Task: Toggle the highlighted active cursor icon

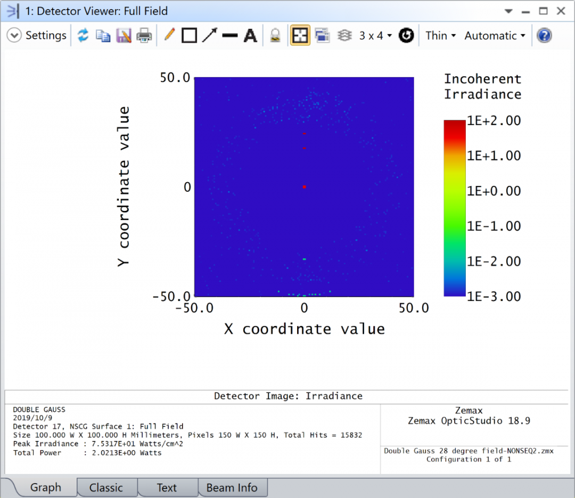Action: 300,36
